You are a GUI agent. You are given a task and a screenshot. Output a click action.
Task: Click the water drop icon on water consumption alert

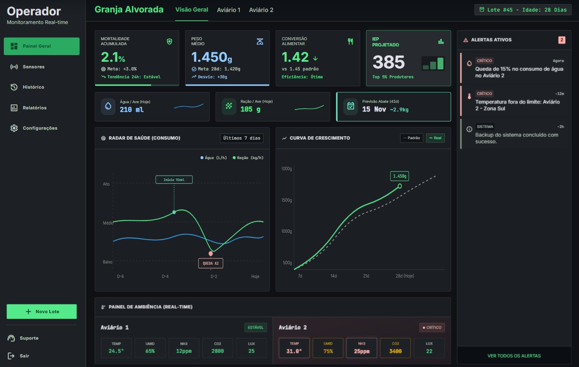pos(469,64)
